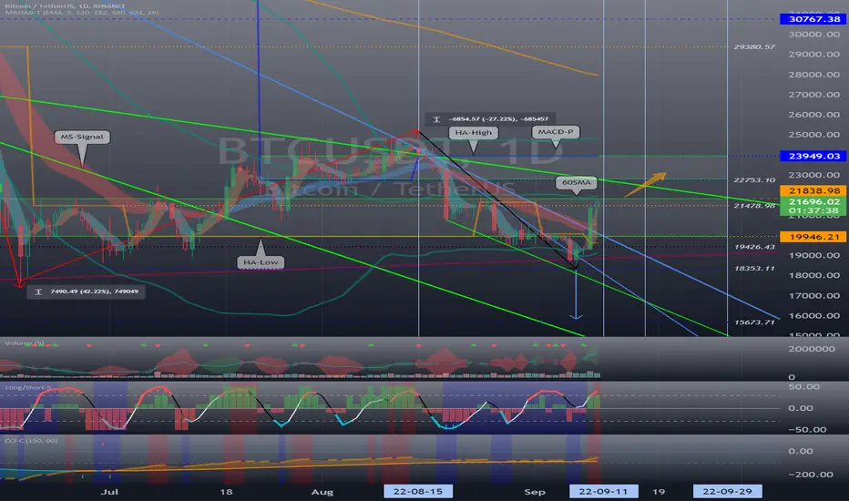Click the measure icon beside -6854.57 (-27.22%)
Viewport: 849px width, 501px height.
pyautogui.click(x=436, y=119)
